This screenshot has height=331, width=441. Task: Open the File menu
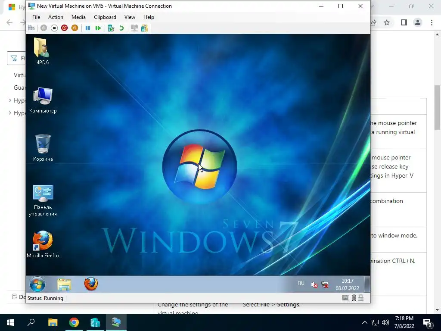(36, 17)
